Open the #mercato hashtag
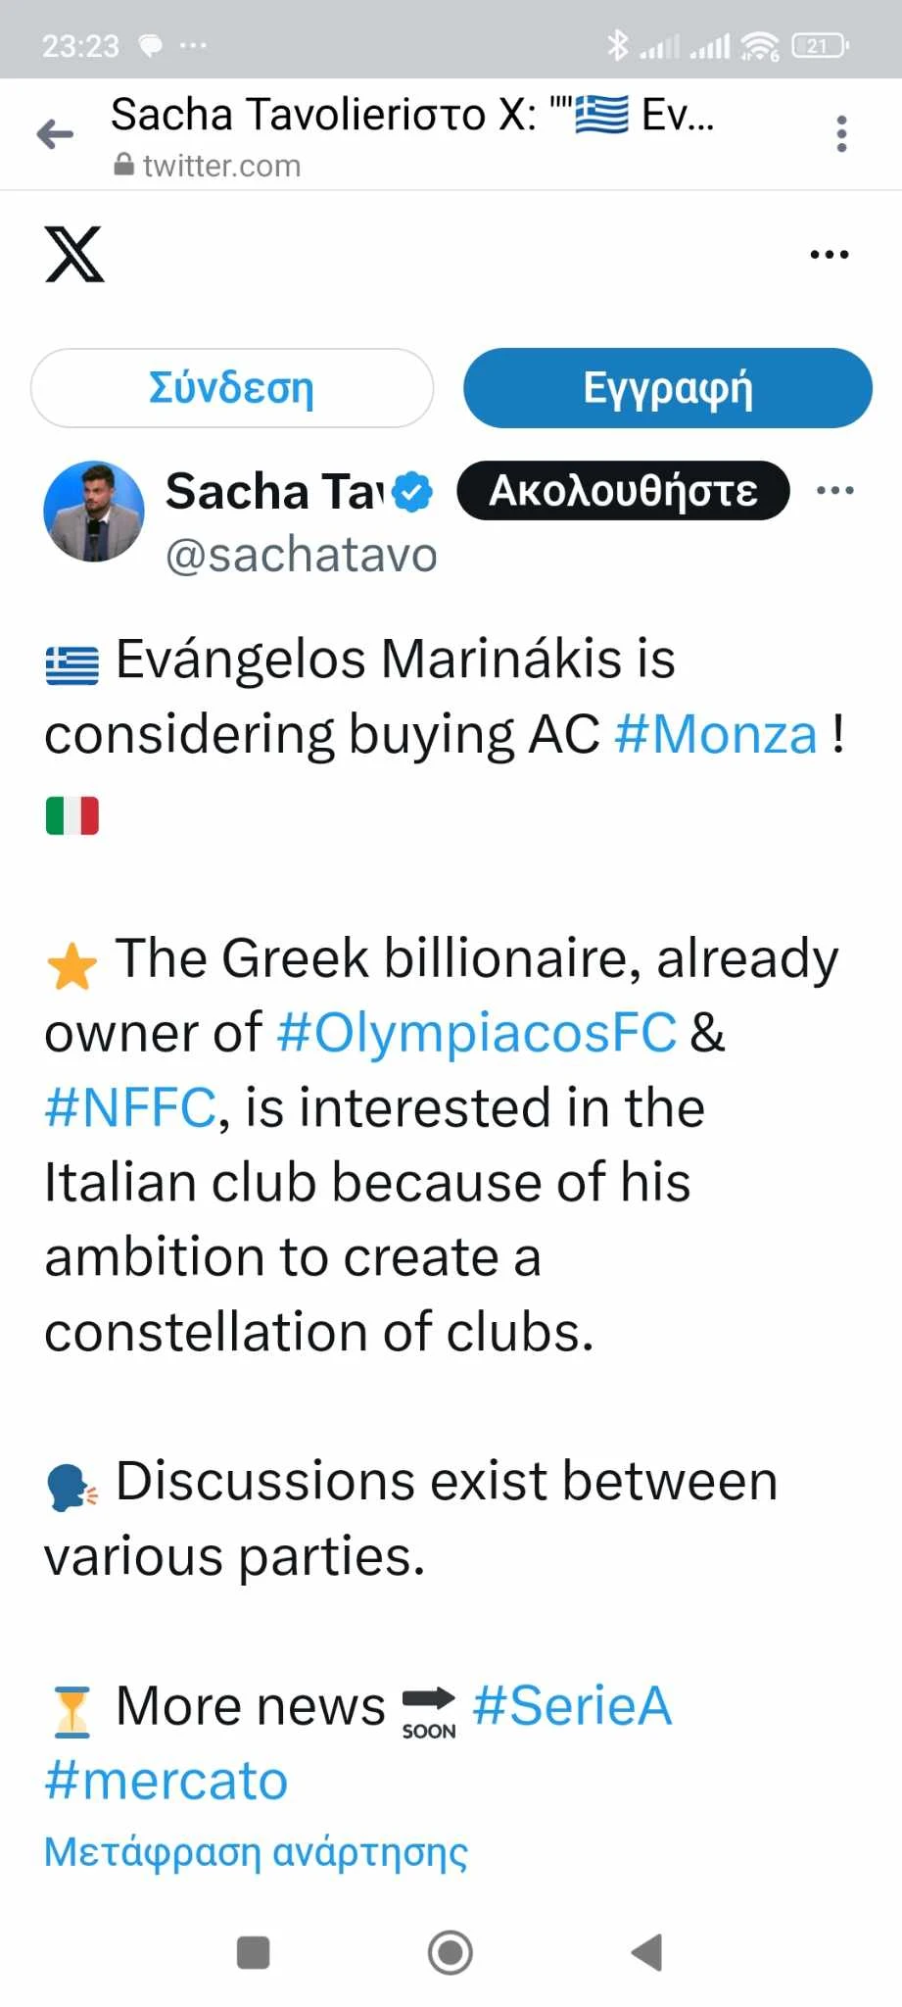The height and width of the screenshot is (2007, 902). (x=166, y=1781)
